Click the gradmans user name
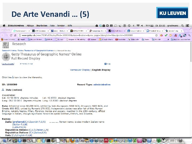This screenshot has height=144, width=192. pyautogui.click(x=173, y=26)
